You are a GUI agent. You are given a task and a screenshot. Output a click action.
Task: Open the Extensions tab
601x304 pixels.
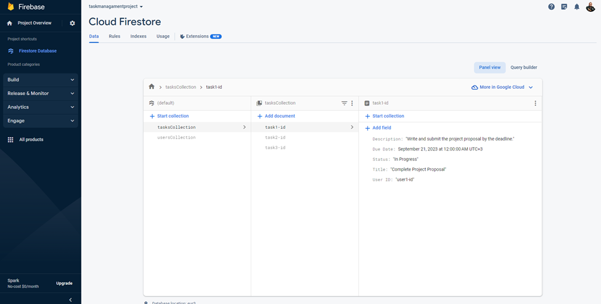coord(200,36)
